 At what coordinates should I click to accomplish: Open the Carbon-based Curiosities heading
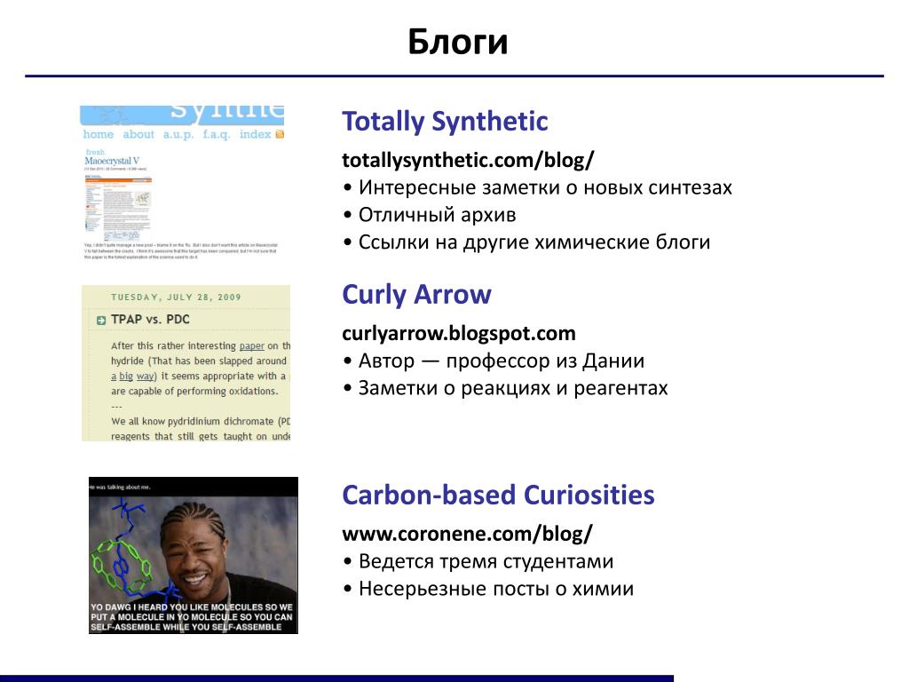click(498, 495)
